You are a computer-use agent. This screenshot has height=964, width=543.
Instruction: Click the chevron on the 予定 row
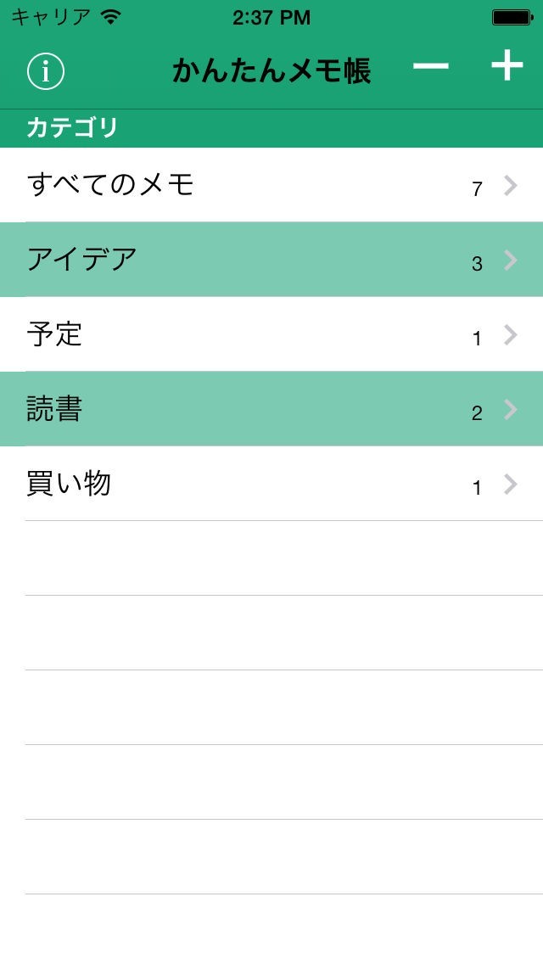(x=510, y=334)
